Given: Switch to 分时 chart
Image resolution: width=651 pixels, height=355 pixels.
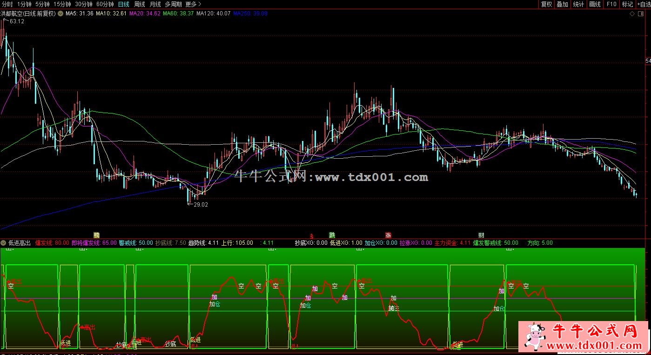Looking at the screenshot, I should point(7,4).
